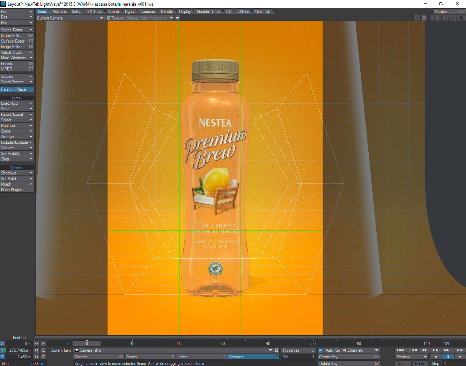Click the Z channel keyframe arrows icon

(x=37, y=357)
